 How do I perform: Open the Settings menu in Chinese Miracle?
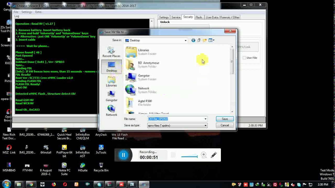click(26, 12)
